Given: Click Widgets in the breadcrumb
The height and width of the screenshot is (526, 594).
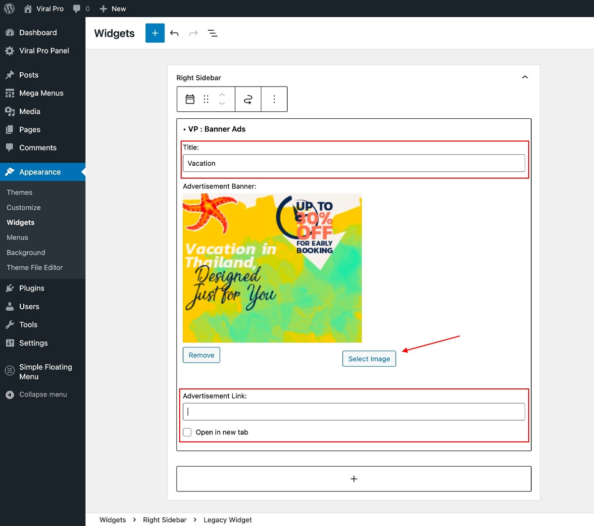Looking at the screenshot, I should (113, 520).
